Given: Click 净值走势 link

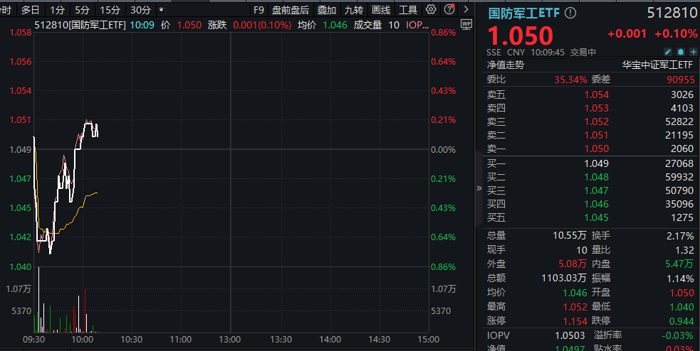Looking at the screenshot, I should pyautogui.click(x=506, y=65).
